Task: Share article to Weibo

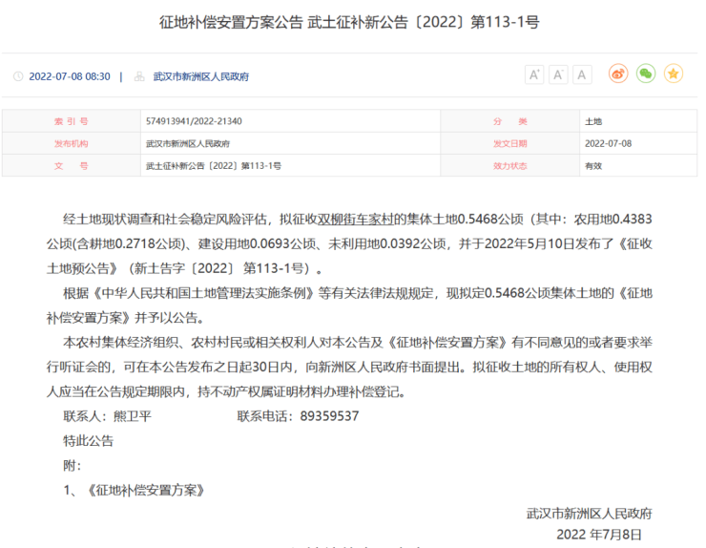Action: pos(618,74)
